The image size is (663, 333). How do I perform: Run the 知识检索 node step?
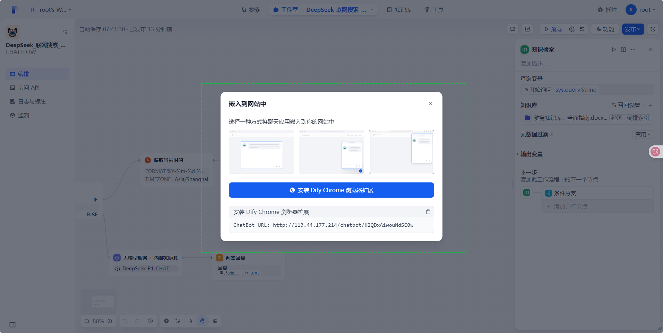click(x=614, y=49)
